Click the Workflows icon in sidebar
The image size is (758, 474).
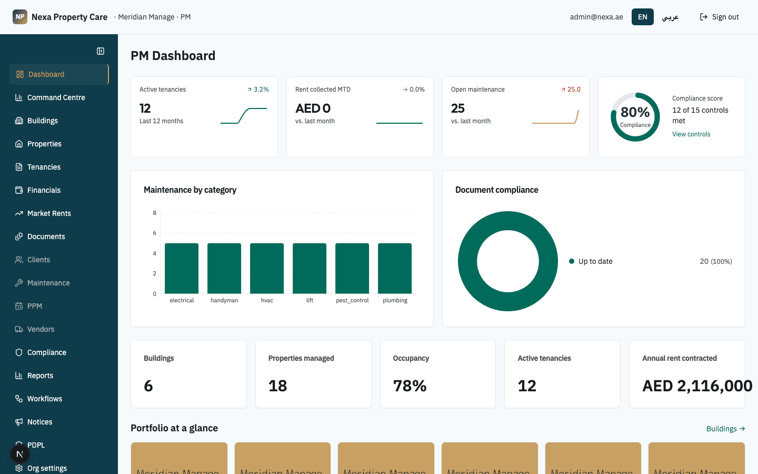pyautogui.click(x=19, y=399)
